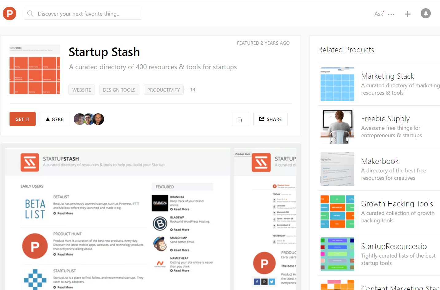Screen dimensions: 440x290
Task: Click the first upvoter avatar
Action: point(79,119)
